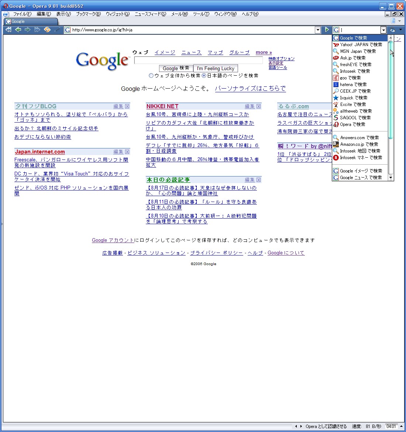Open the ツール(T) menu

click(x=201, y=14)
